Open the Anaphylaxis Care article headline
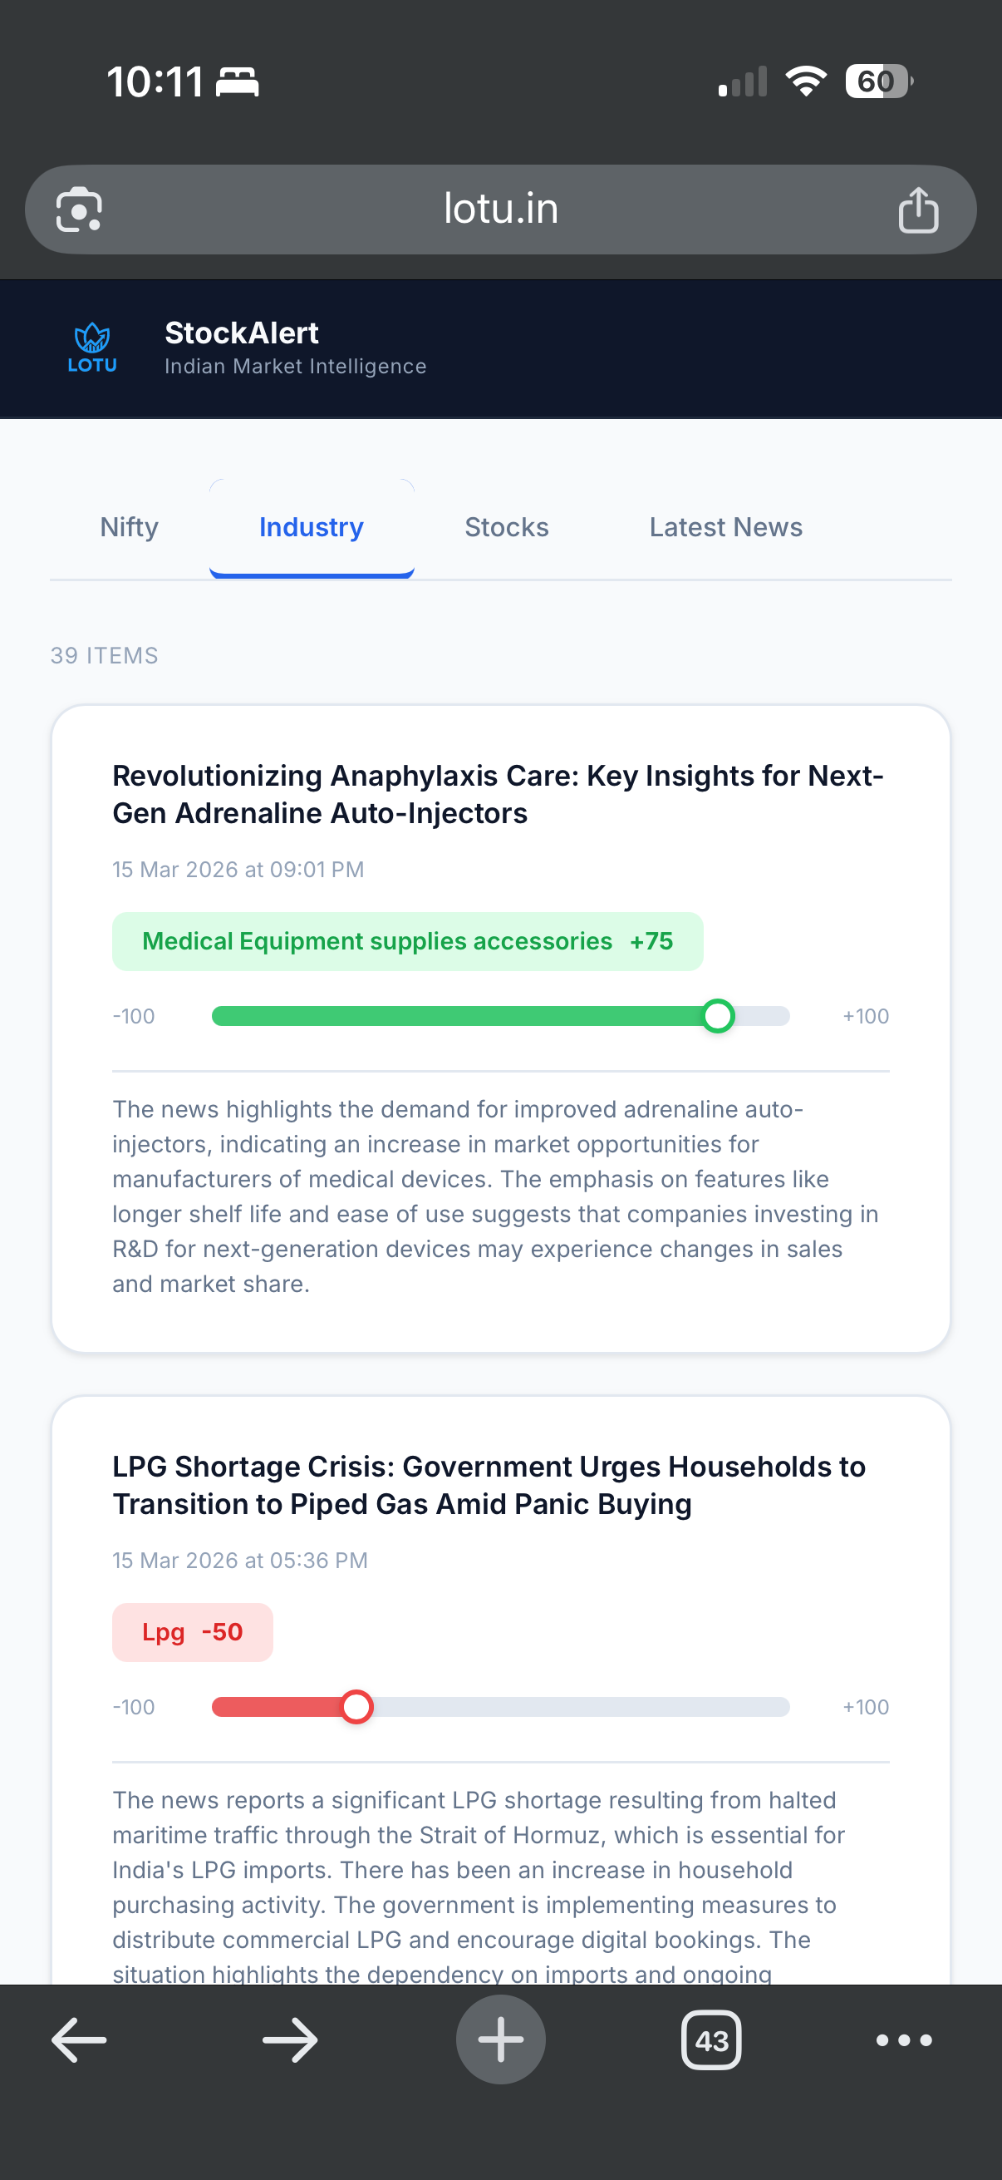 498,794
